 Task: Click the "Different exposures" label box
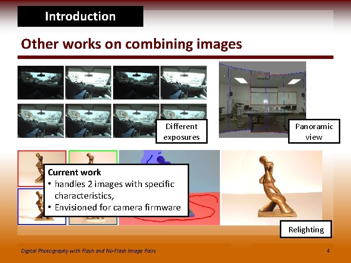pos(181,131)
